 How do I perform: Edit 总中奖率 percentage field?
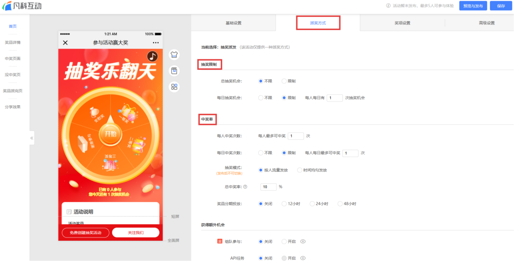point(268,187)
